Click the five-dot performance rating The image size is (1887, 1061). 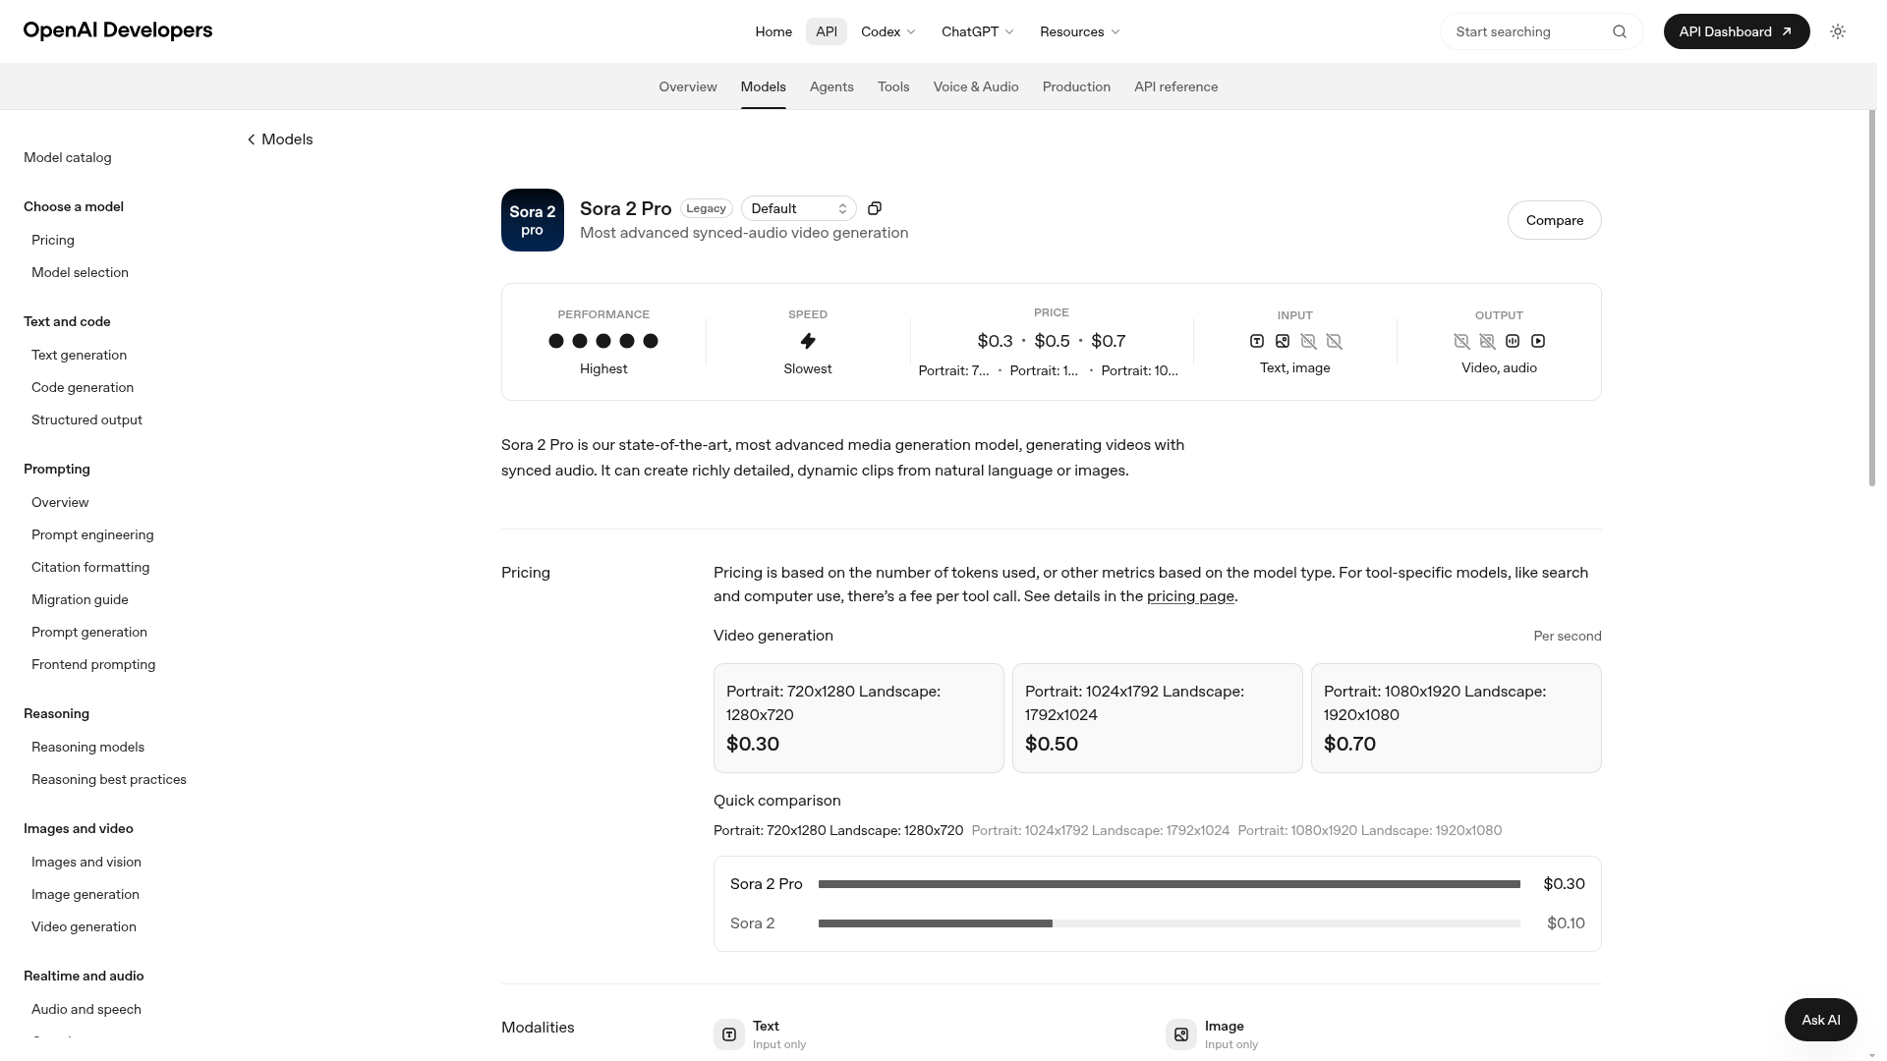[x=603, y=341]
